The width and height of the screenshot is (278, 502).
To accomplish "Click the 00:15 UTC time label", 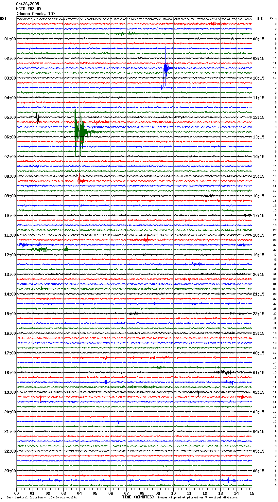I will tap(259, 353).
